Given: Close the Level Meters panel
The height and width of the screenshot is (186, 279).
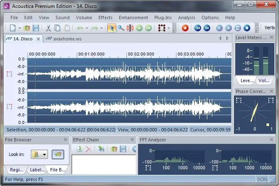Looking at the screenshot, I should [x=271, y=38].
